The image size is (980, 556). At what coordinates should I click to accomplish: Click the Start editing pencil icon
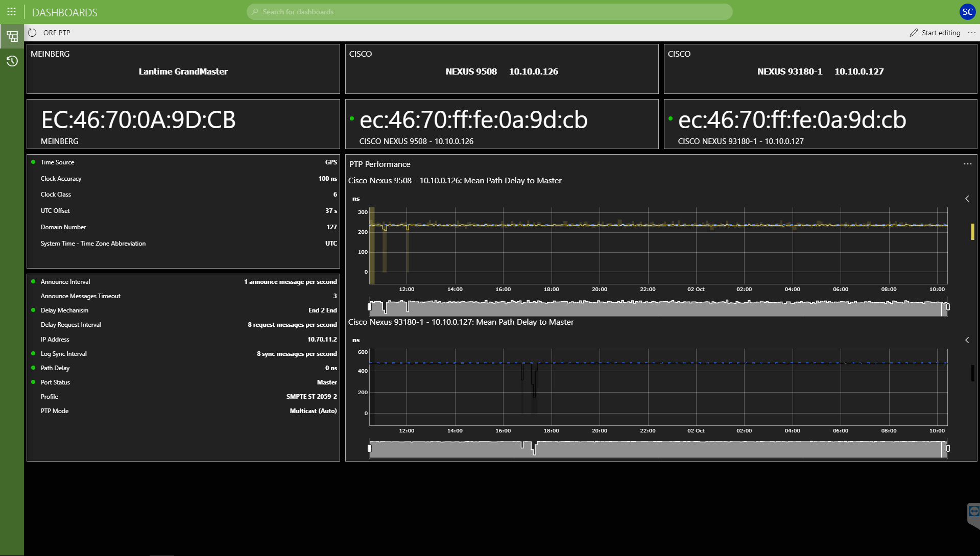[x=914, y=33]
